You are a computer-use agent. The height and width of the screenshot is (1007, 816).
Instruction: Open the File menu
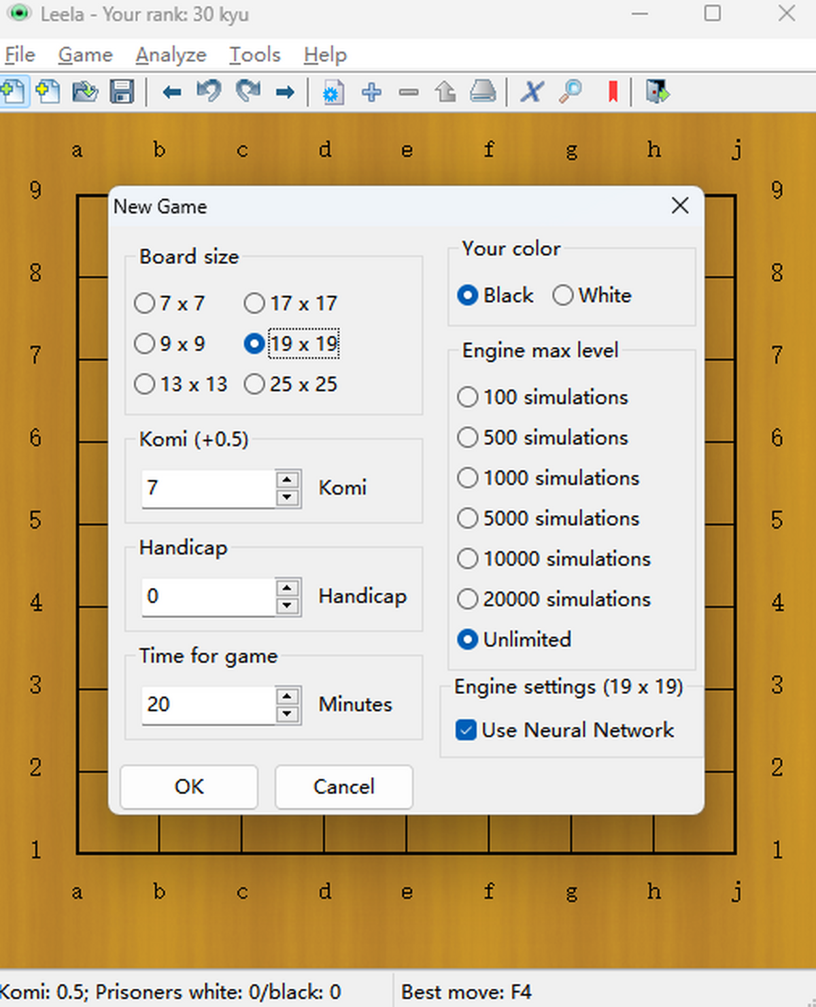[x=20, y=54]
